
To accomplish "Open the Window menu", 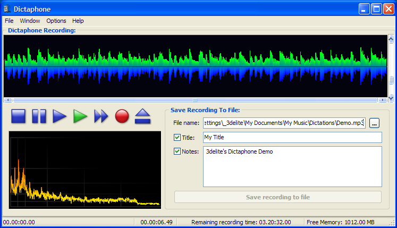I will [30, 21].
